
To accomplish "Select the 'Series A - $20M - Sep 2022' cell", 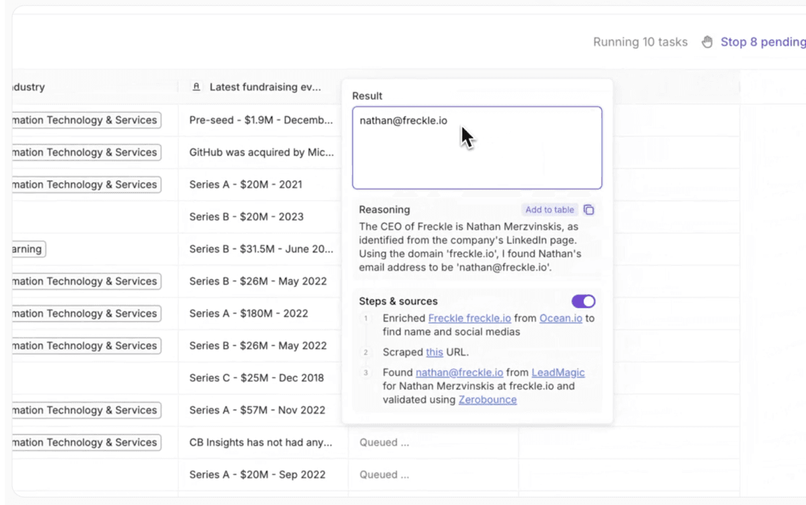I will [x=262, y=475].
